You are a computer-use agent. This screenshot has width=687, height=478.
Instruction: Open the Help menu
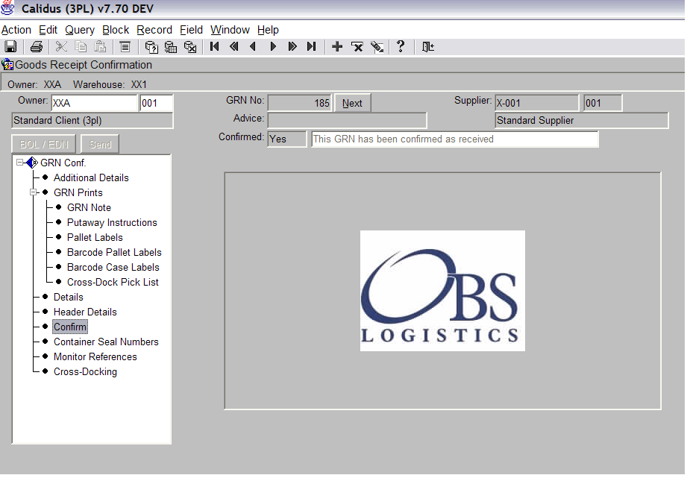[268, 30]
